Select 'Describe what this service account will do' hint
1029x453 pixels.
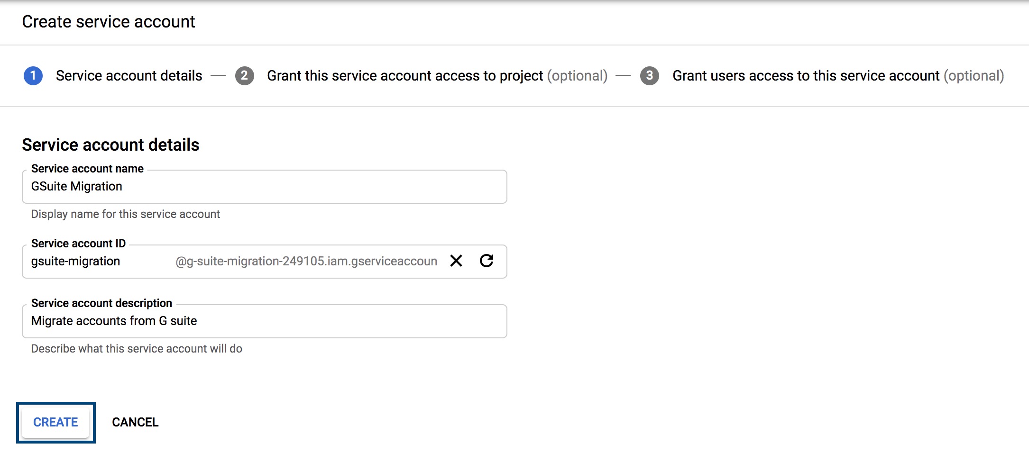point(137,349)
